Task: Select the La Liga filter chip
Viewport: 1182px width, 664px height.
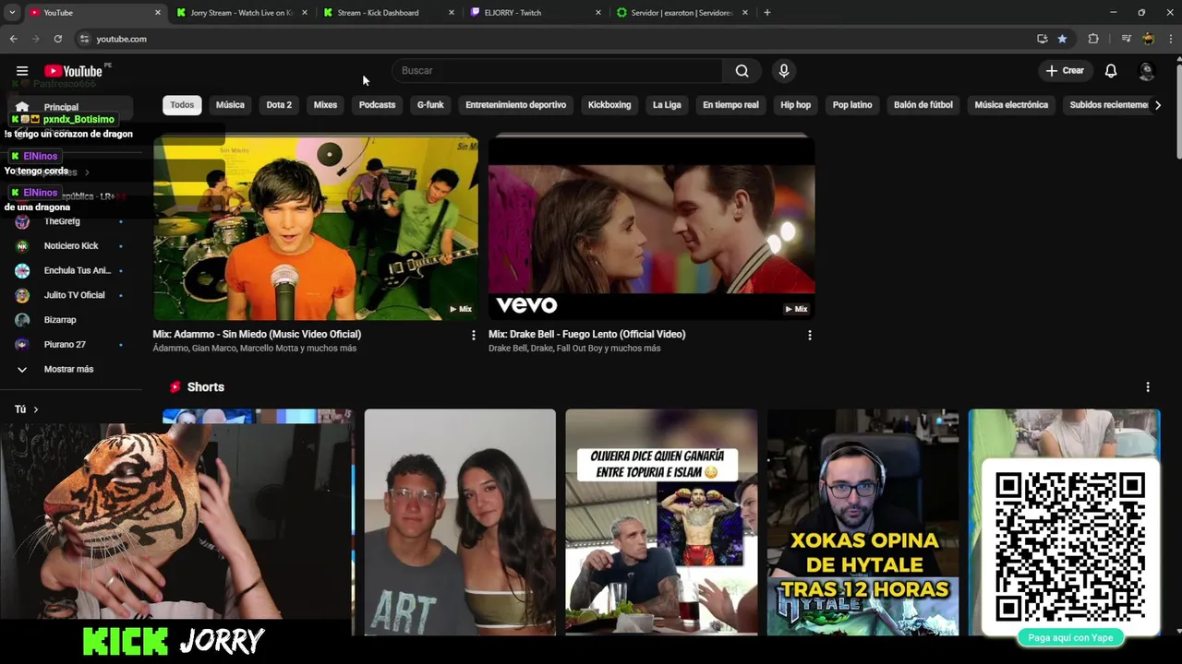Action: [x=667, y=104]
